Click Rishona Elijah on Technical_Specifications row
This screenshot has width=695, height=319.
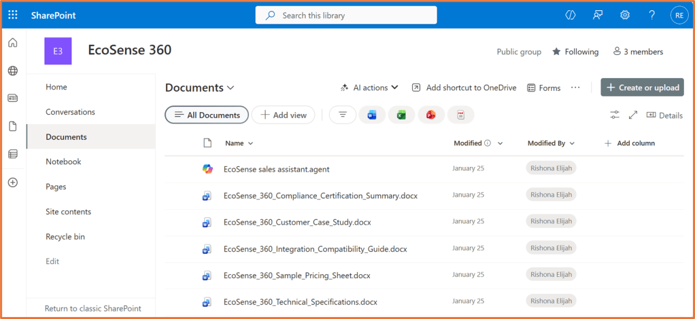point(551,301)
